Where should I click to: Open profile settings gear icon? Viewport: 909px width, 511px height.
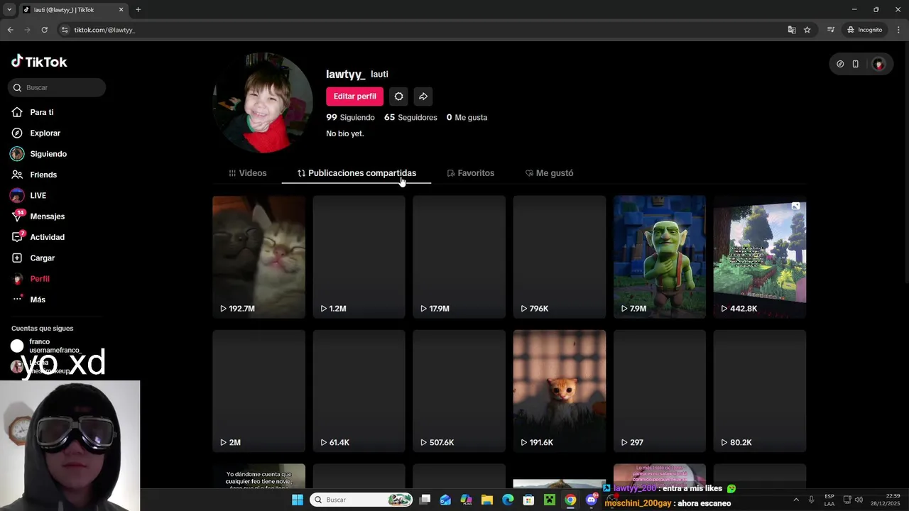(x=398, y=97)
